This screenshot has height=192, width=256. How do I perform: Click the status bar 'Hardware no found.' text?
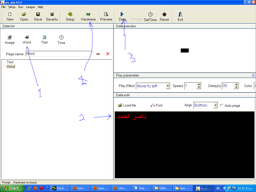[25, 182]
